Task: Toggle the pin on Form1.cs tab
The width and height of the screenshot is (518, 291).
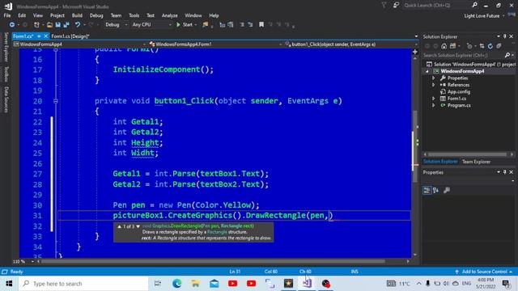Action: (x=39, y=36)
